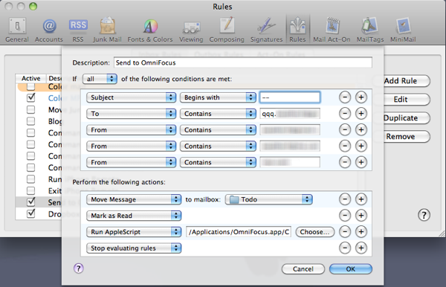Add an action after Move Message
Image resolution: width=446 pixels, height=287 pixels.
361,199
